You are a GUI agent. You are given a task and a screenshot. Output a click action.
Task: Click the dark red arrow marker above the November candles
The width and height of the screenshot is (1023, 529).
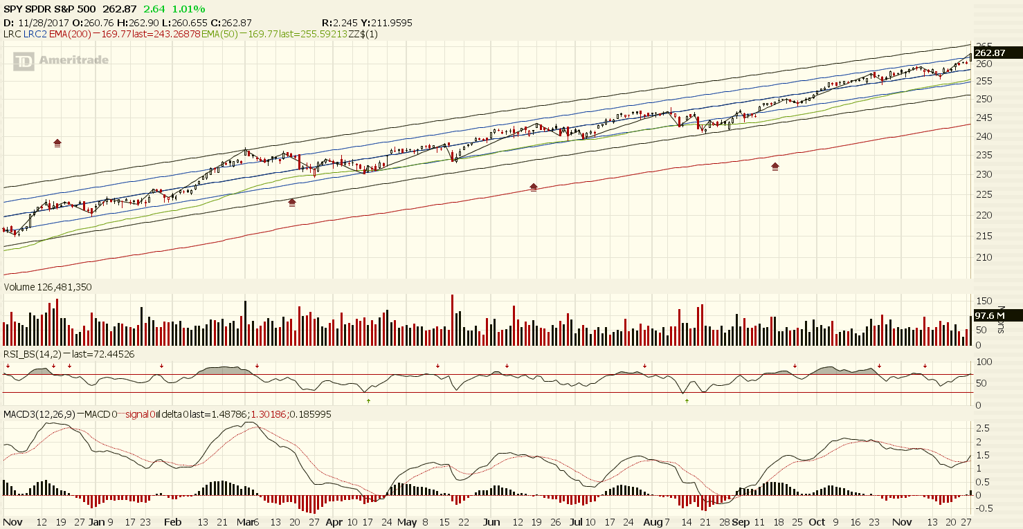tap(57, 143)
